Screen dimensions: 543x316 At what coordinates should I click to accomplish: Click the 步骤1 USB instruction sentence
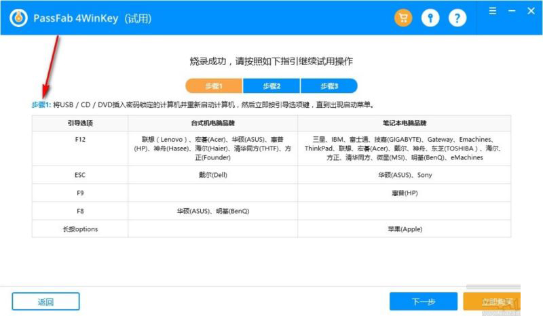(x=203, y=104)
